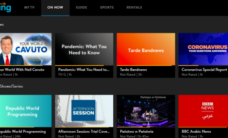The width and height of the screenshot is (228, 138).
Task: Click 'Afternoon Session: Trial Cove...' title
Action: tap(84, 131)
